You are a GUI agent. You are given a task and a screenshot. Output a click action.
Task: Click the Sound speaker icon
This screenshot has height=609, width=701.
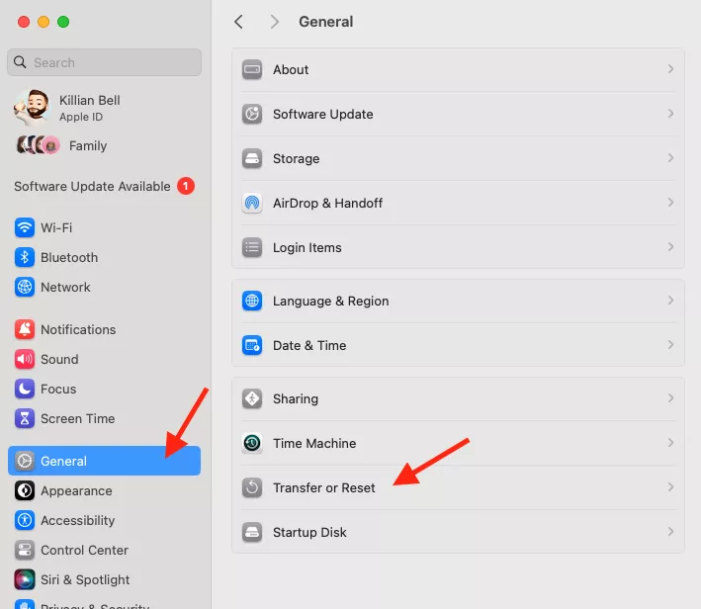coord(25,359)
